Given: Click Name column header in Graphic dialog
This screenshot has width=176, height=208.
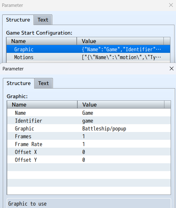Looking at the screenshot, I should [x=42, y=104].
